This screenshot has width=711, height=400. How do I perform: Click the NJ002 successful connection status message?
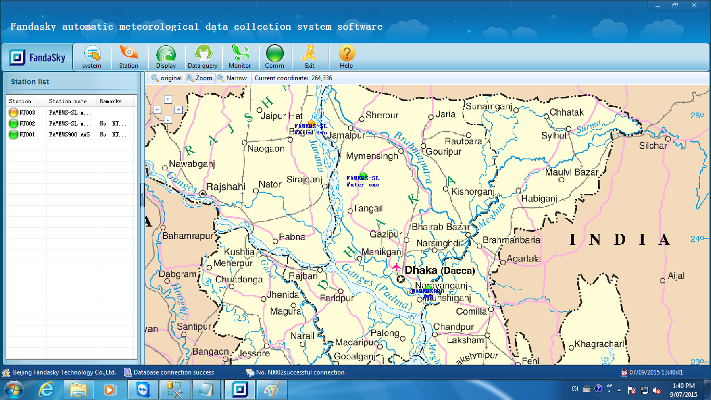(x=295, y=372)
